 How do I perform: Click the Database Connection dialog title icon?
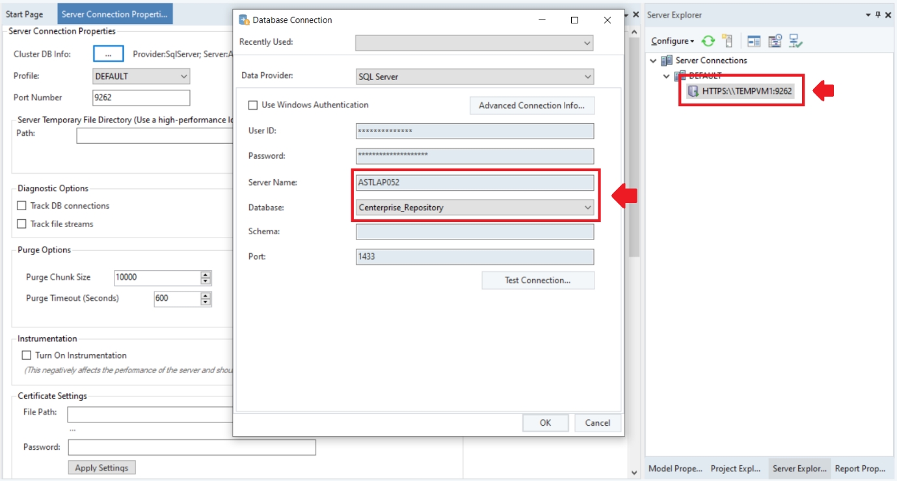click(x=245, y=20)
